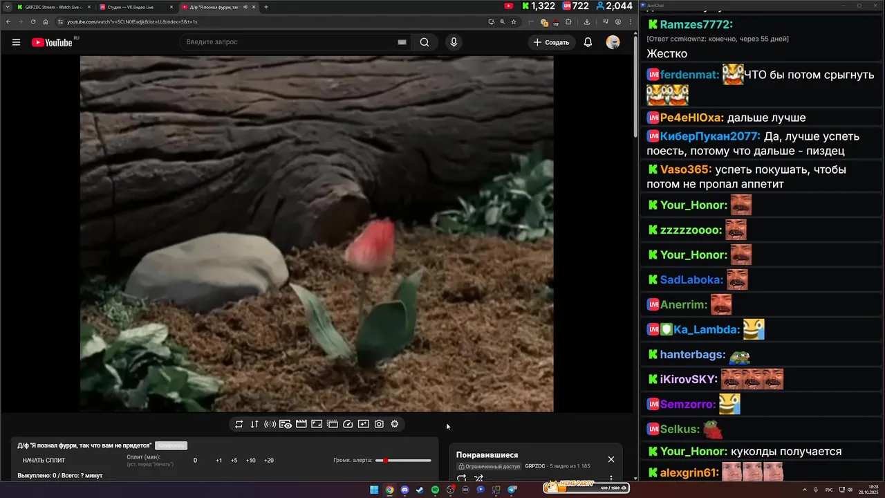
Task: Go back in browser history
Action: pyautogui.click(x=8, y=21)
